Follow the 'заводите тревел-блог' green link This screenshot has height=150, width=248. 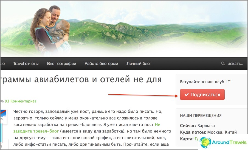pos(36,131)
